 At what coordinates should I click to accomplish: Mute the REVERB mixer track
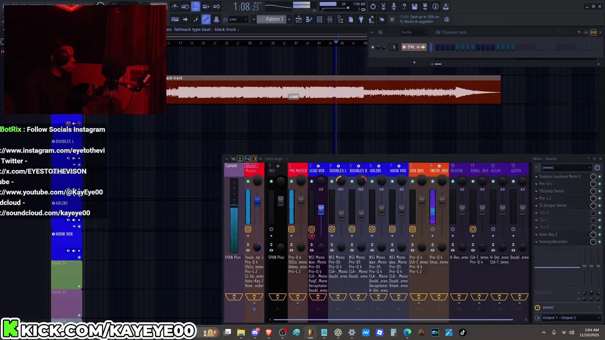(x=452, y=181)
